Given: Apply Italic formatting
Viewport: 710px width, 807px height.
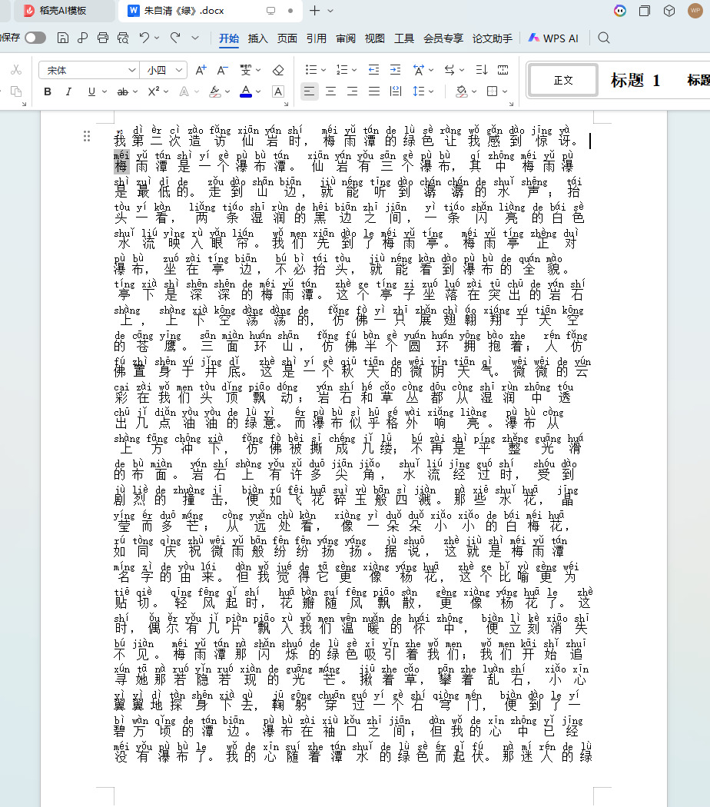Looking at the screenshot, I should point(68,91).
